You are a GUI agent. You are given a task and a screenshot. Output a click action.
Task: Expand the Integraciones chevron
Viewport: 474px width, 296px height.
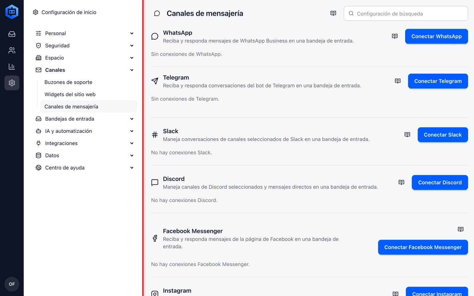click(132, 143)
